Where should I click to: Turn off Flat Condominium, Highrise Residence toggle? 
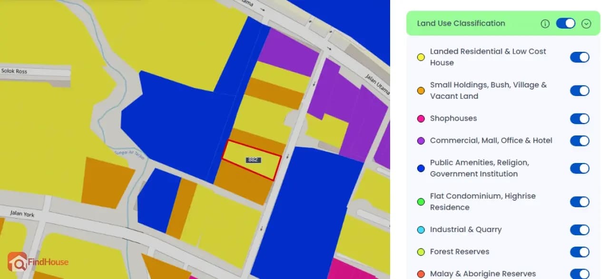point(580,202)
